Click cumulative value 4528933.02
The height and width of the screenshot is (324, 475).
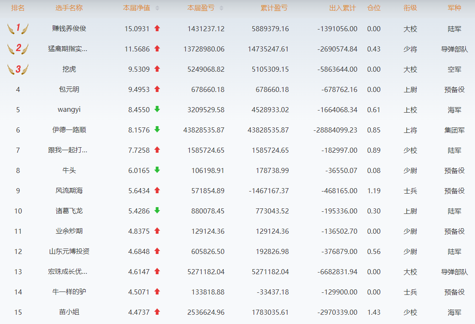click(270, 110)
